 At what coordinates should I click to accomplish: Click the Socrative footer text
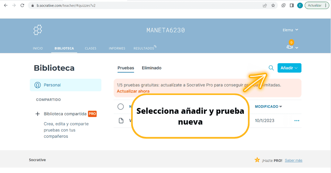37,160
